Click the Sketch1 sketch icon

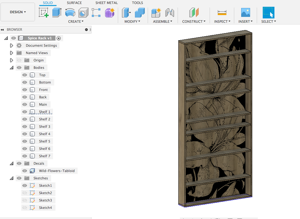click(32, 186)
